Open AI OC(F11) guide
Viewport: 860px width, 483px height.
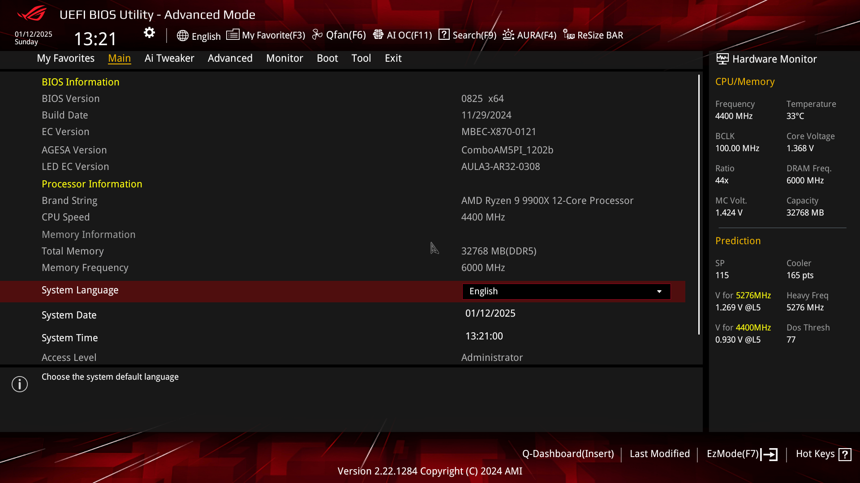pyautogui.click(x=402, y=35)
